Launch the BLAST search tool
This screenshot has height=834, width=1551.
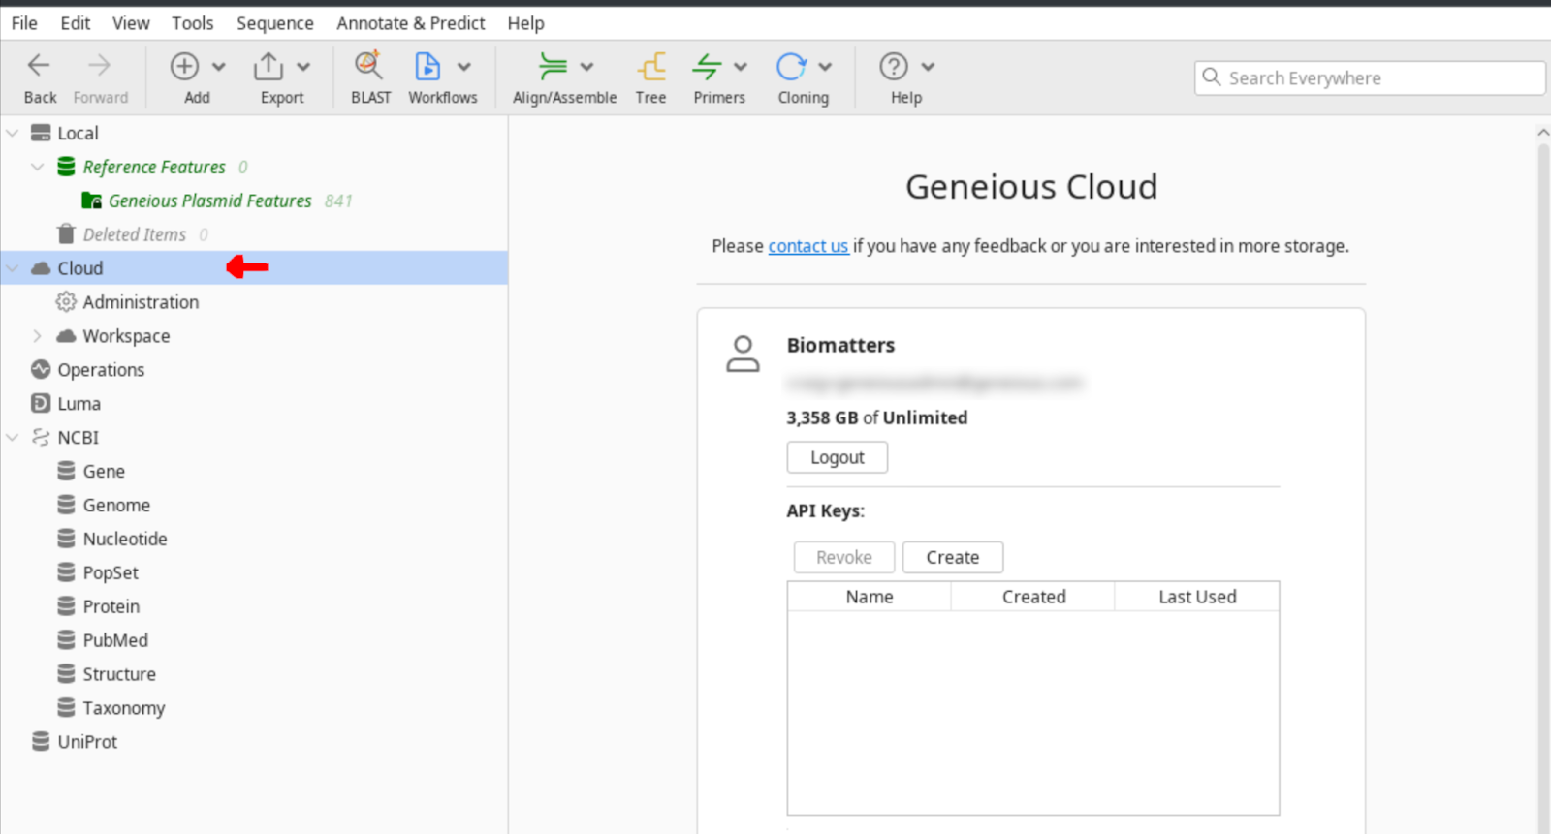369,66
